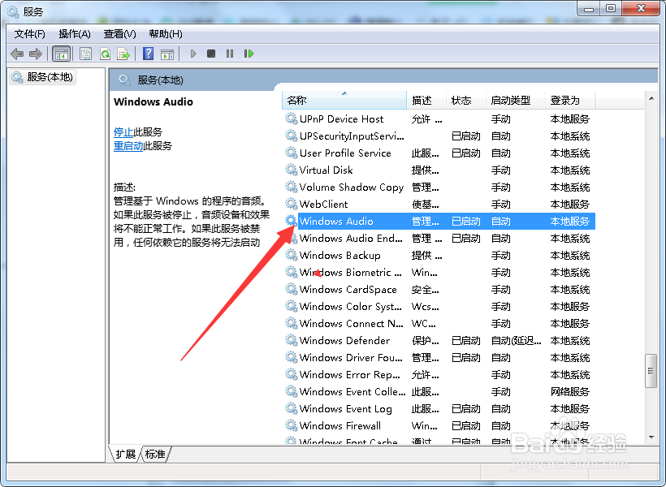Sort by the 状态 column header
The image size is (666, 487).
tap(466, 100)
